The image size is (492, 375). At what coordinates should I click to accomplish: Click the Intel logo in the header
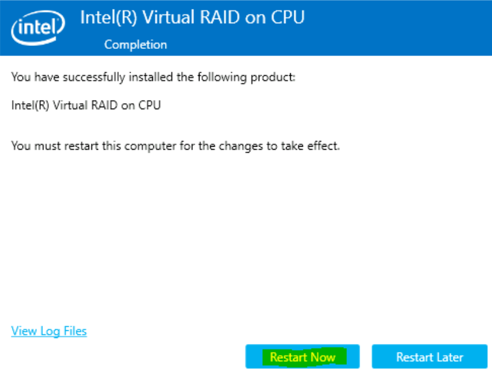point(37,27)
